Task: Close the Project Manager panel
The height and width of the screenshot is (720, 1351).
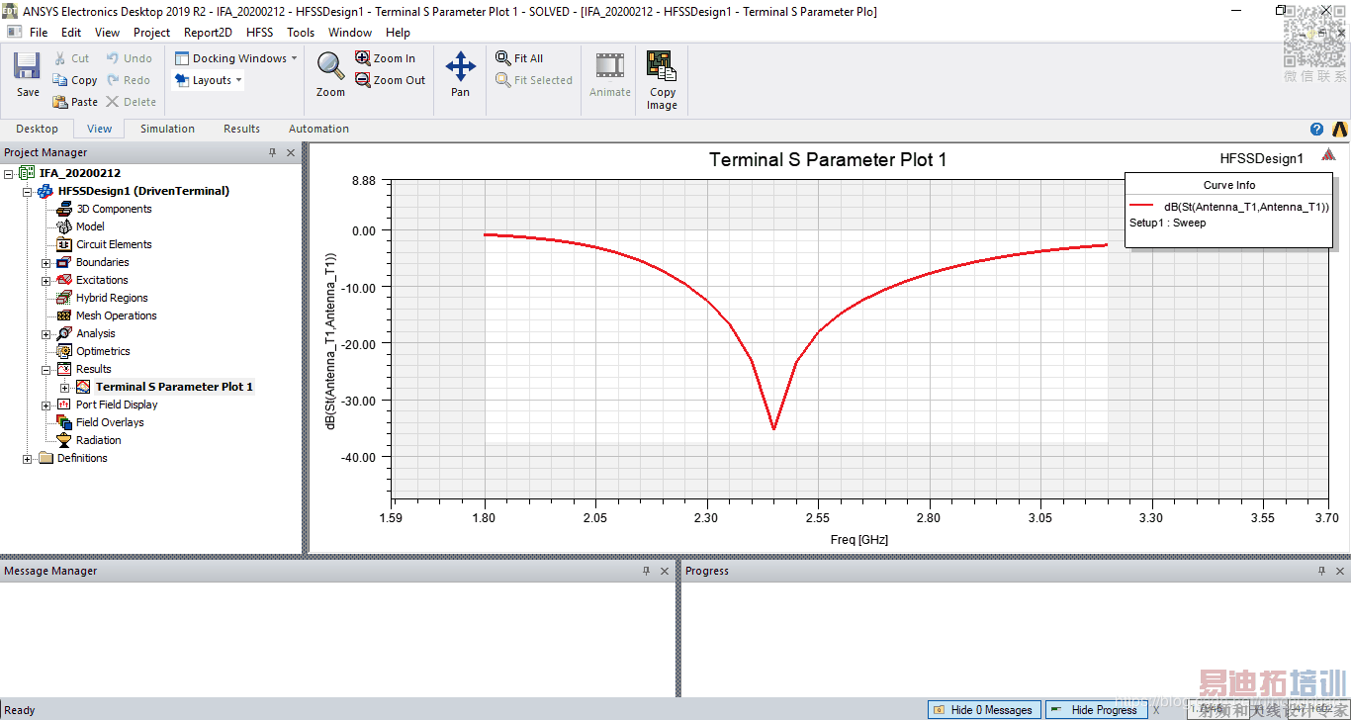Action: coord(291,152)
